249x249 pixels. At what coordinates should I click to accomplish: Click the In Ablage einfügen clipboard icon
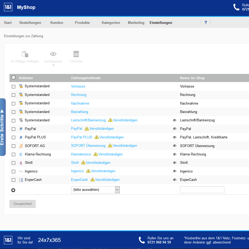coord(25,54)
